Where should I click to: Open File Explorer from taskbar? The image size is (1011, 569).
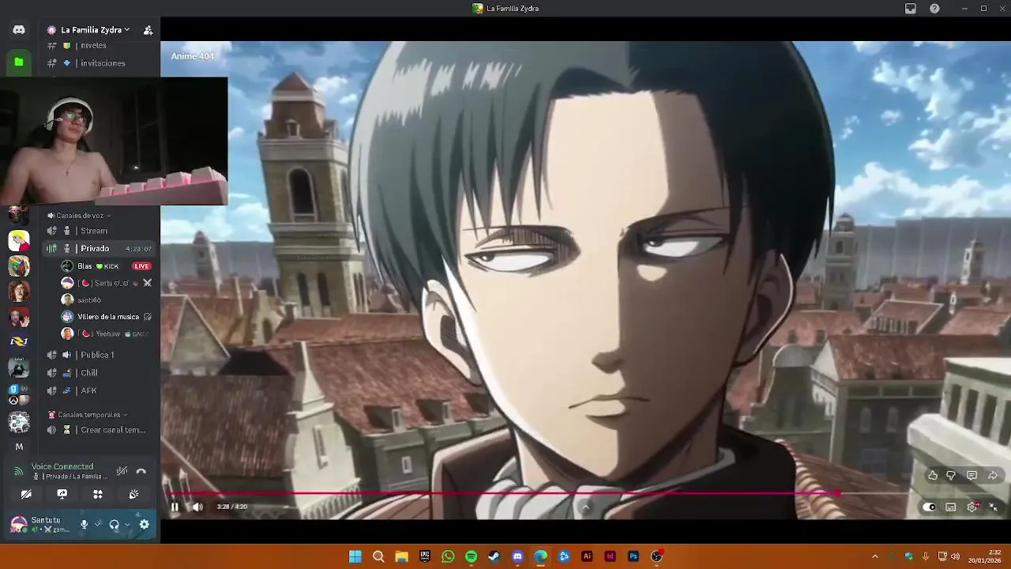[x=401, y=556]
